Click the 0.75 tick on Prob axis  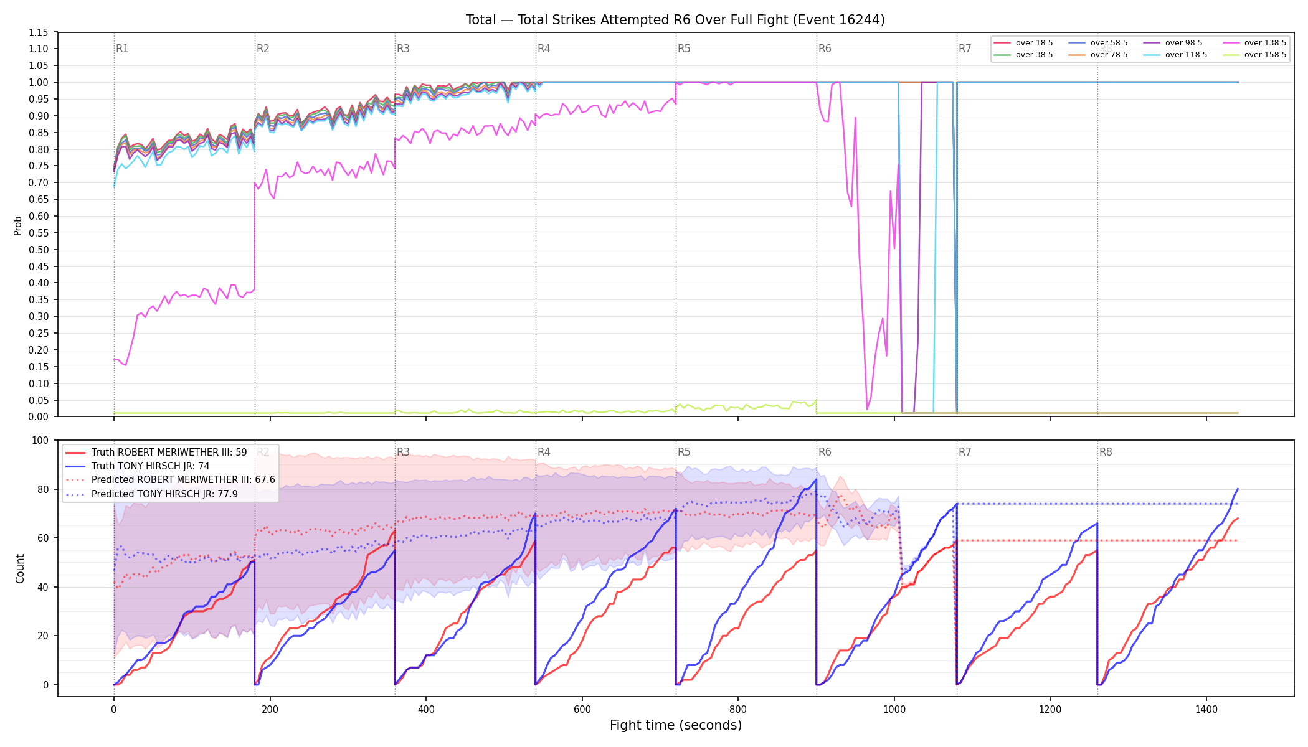click(38, 166)
